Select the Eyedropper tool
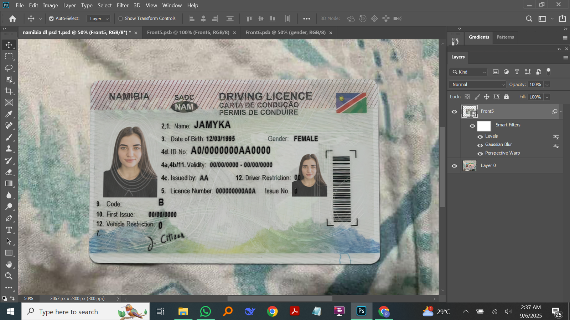 (x=9, y=114)
